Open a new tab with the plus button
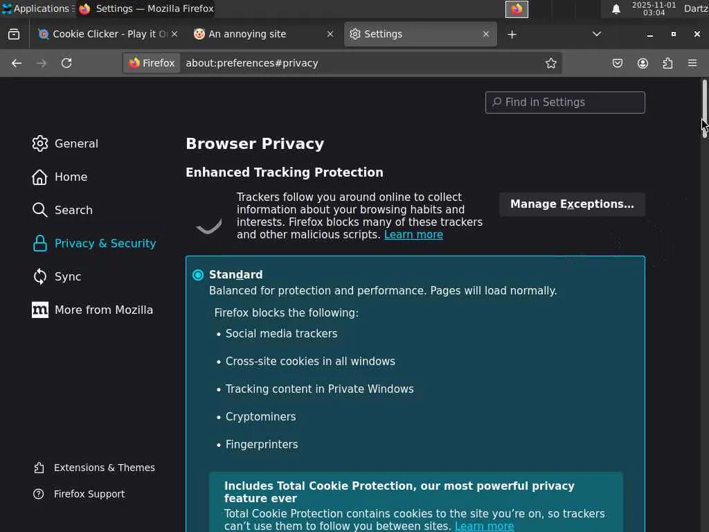 512,34
